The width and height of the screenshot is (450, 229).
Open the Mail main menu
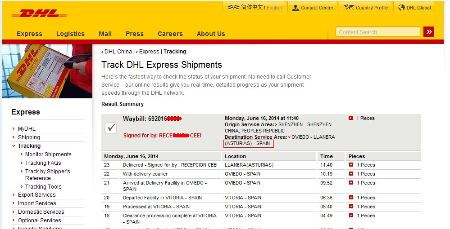pyautogui.click(x=105, y=34)
